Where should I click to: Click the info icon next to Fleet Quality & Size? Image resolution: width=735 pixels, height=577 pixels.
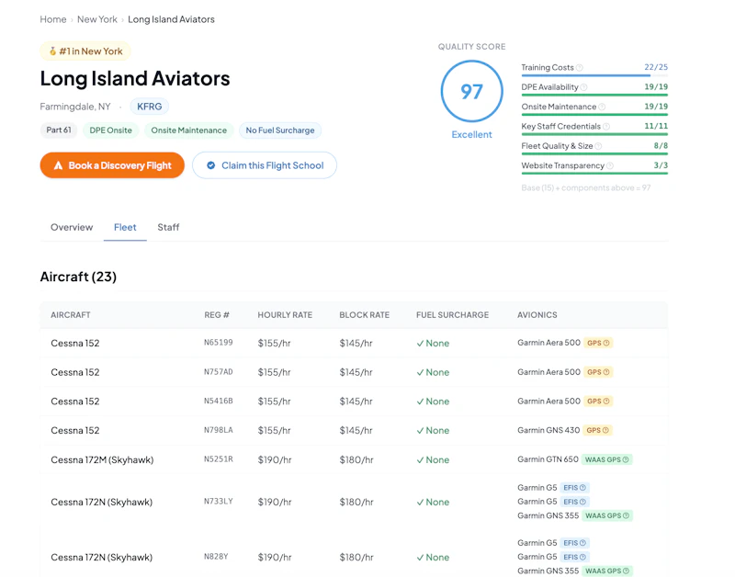point(598,146)
